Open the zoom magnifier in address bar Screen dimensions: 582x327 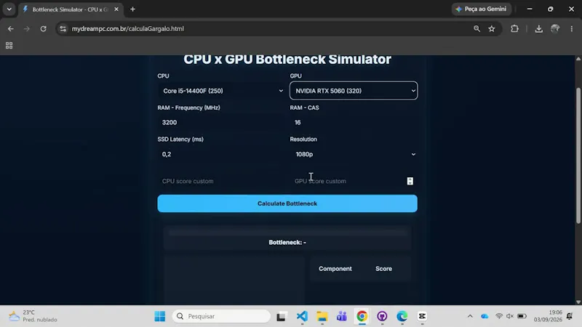pos(477,28)
